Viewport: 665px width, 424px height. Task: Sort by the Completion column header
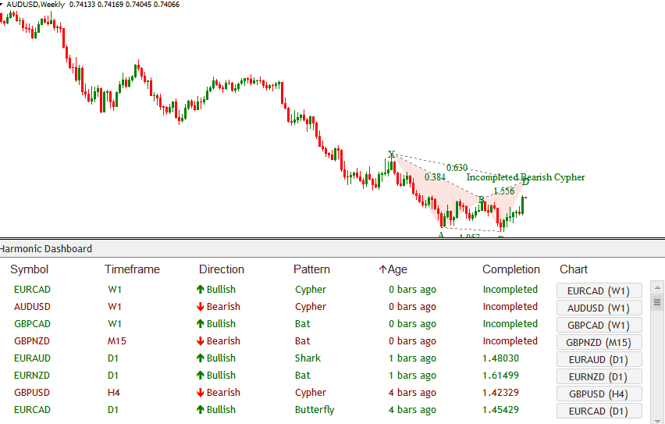(x=510, y=269)
